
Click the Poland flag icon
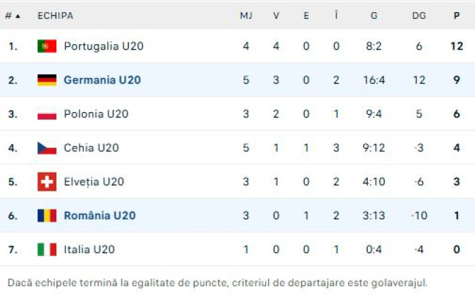(x=47, y=114)
